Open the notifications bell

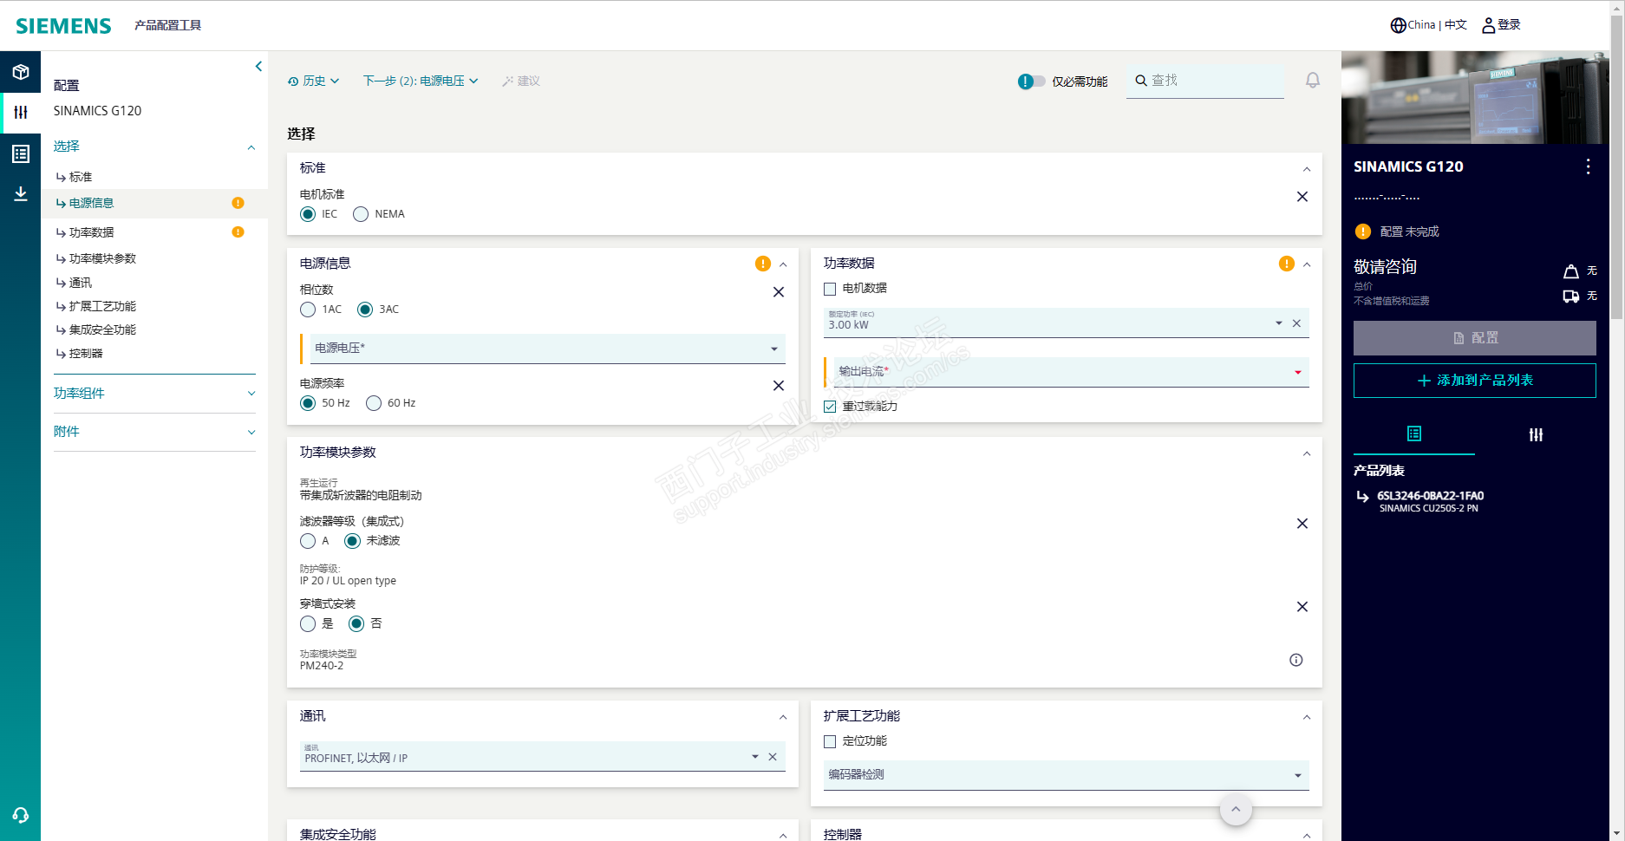(1313, 80)
